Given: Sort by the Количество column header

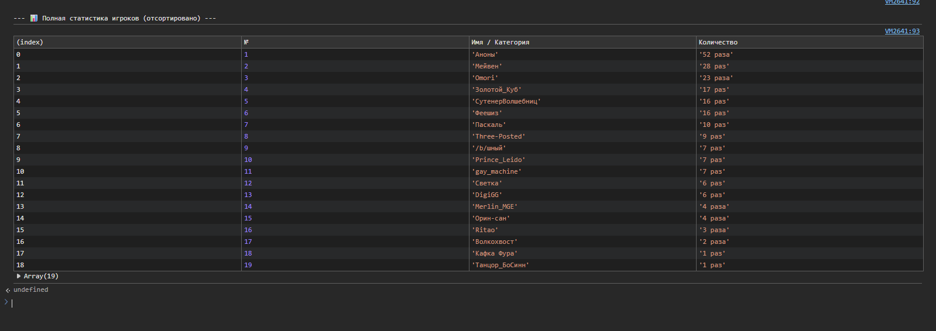Looking at the screenshot, I should pos(718,42).
